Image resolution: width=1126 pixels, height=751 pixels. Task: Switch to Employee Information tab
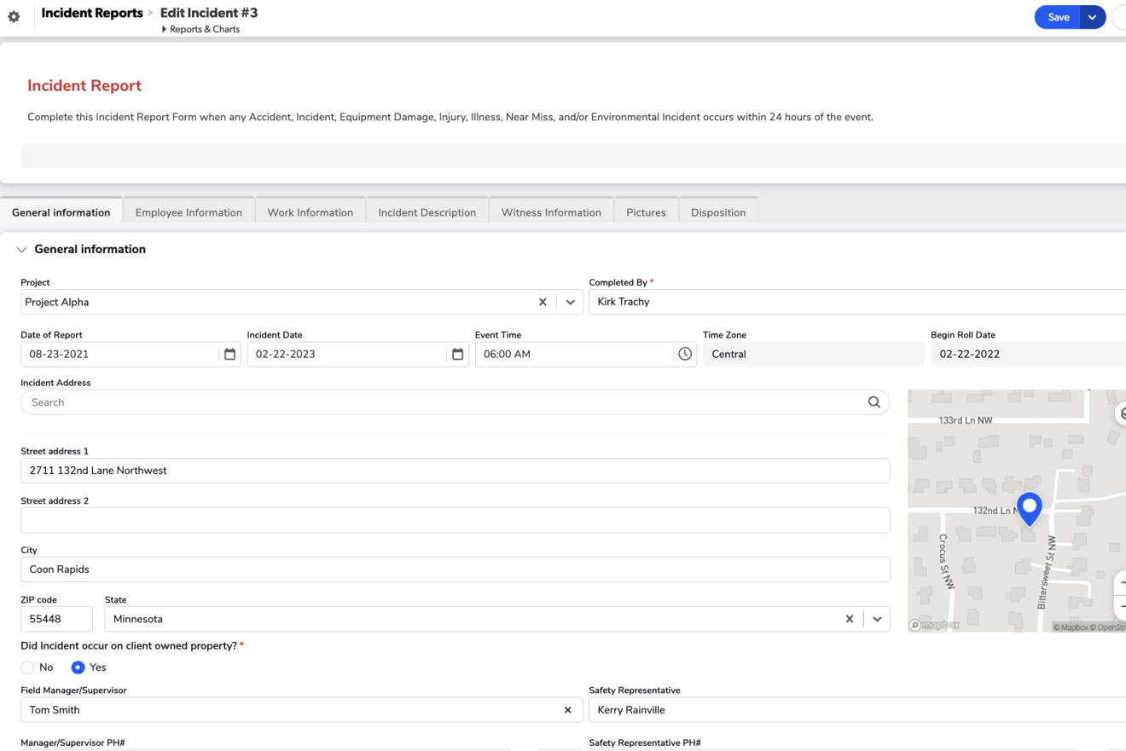189,212
